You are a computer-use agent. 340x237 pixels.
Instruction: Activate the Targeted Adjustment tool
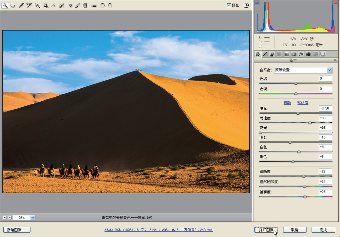tap(37, 5)
